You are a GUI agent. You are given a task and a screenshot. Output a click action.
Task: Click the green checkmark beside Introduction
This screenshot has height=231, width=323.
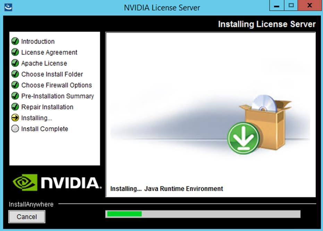coord(15,41)
